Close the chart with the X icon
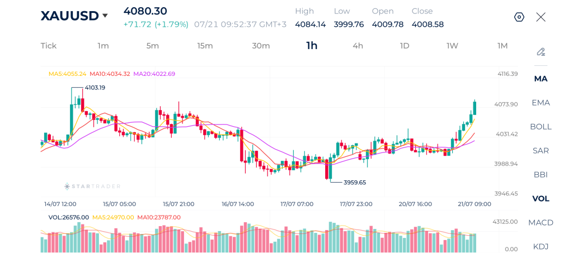Viewport: 573px width, 263px height. [541, 17]
